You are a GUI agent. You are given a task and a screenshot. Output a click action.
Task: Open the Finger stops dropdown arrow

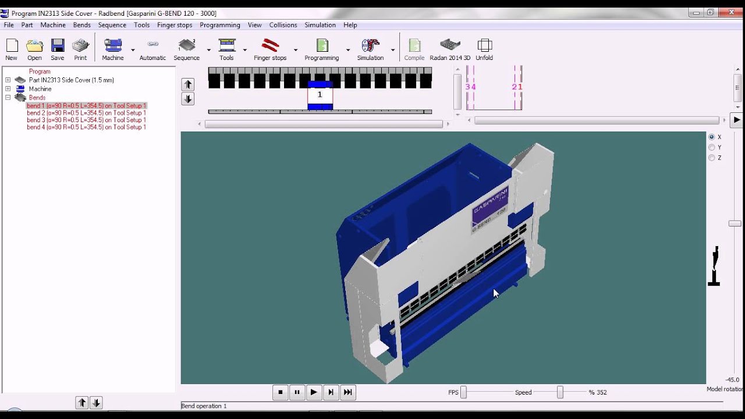295,50
